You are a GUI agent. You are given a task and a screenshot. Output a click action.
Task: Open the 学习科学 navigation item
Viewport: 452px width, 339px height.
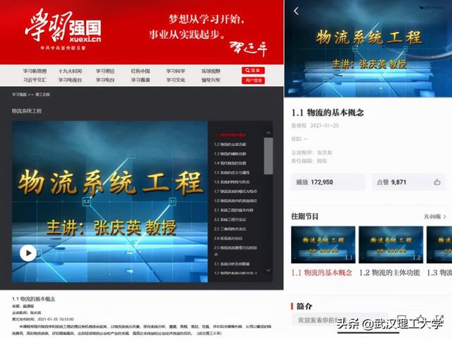176,71
